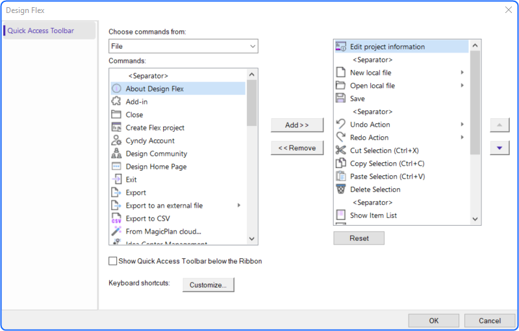Click the toolbar list scroll-up arrow
Image resolution: width=519 pixels, height=331 pixels.
[x=475, y=45]
